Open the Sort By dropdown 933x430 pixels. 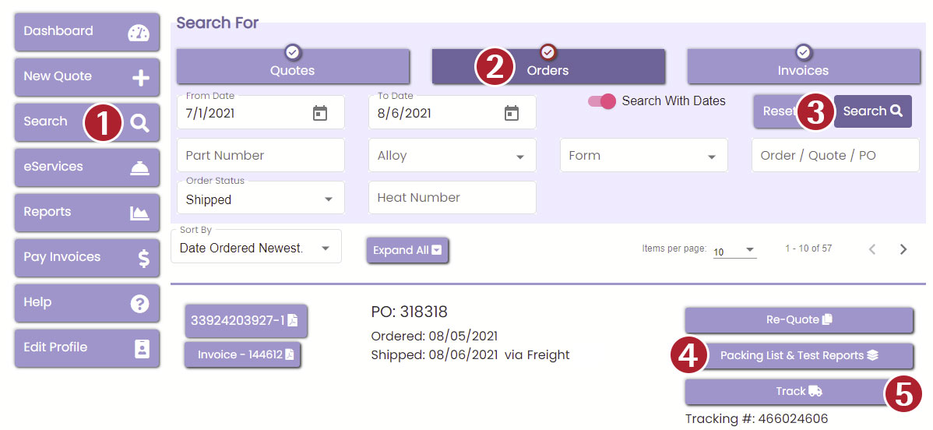[x=325, y=248]
